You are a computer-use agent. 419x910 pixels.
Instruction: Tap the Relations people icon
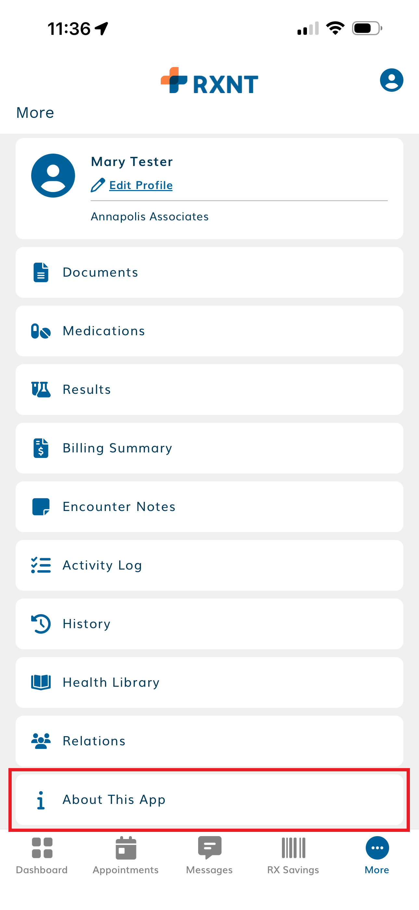pos(41,741)
